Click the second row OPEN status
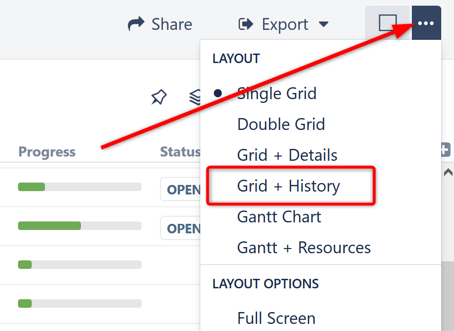The image size is (454, 331). (180, 228)
